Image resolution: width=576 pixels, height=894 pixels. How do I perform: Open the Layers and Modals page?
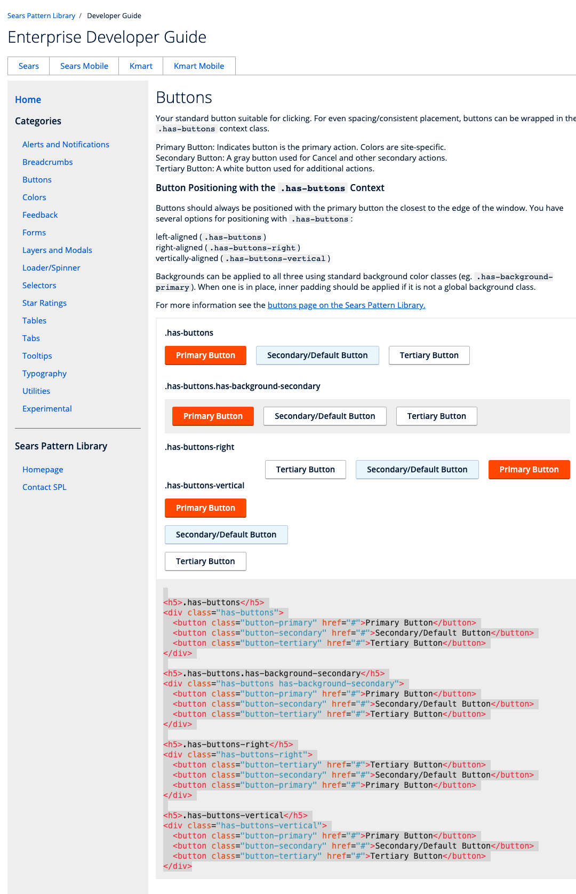[57, 250]
